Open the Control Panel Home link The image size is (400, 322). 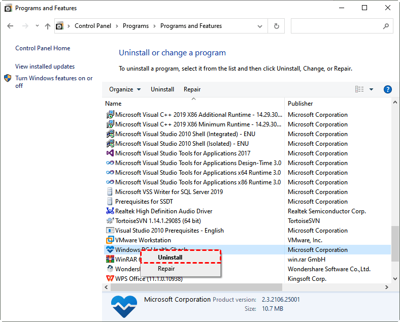click(43, 48)
